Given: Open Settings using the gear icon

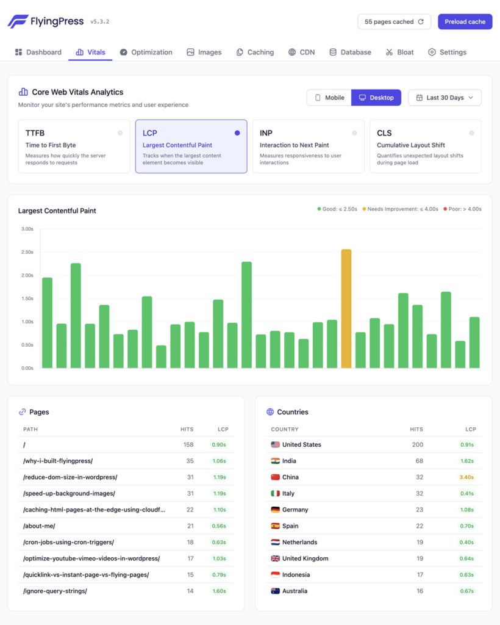Looking at the screenshot, I should click(x=430, y=52).
